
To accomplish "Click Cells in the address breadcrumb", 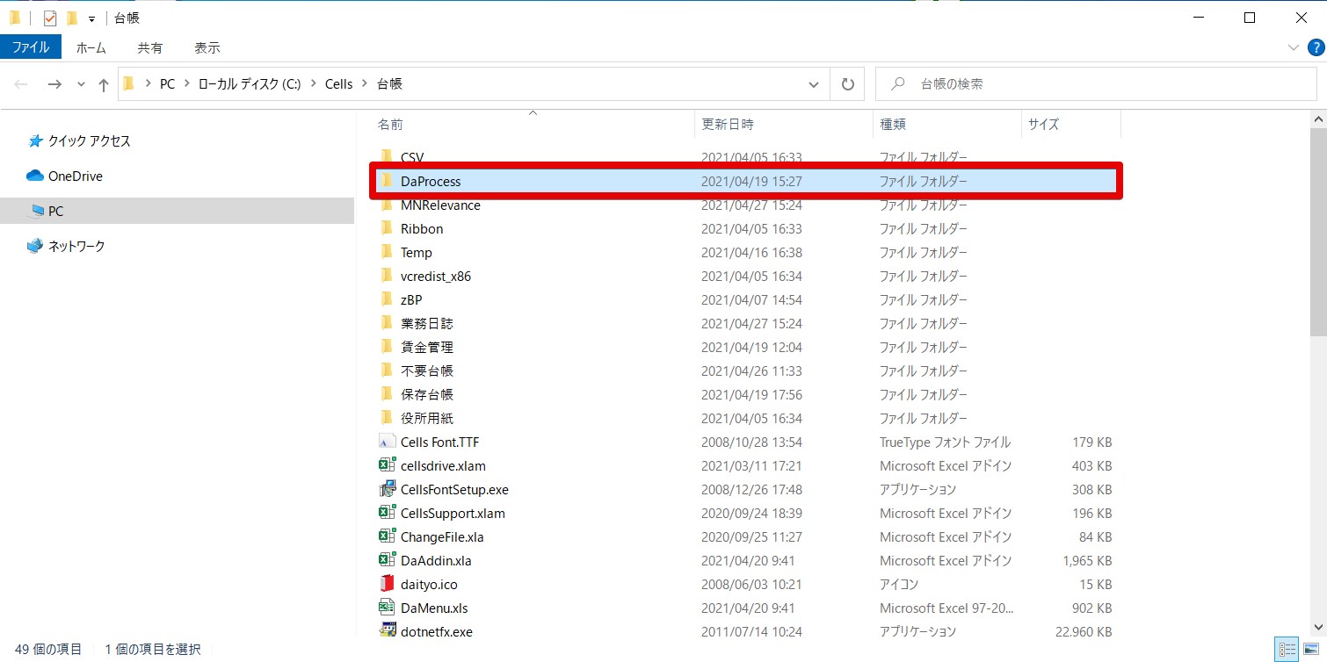I will coord(338,84).
